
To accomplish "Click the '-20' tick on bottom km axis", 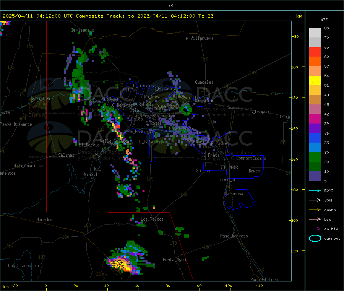I will click(14, 286).
